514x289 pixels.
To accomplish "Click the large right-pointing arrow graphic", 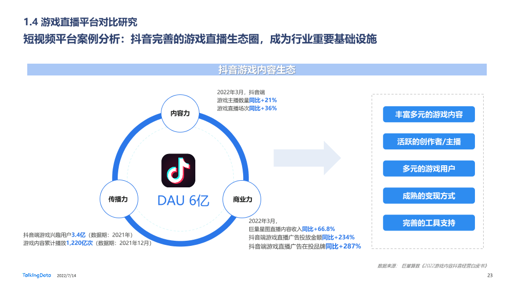I will [307, 158].
